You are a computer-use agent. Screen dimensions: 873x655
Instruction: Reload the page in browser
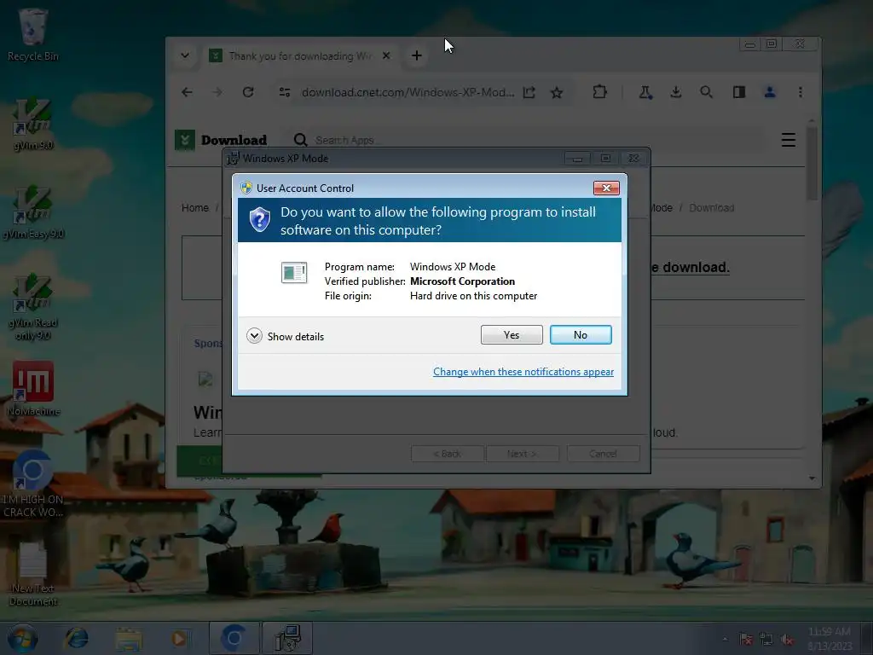coord(248,92)
